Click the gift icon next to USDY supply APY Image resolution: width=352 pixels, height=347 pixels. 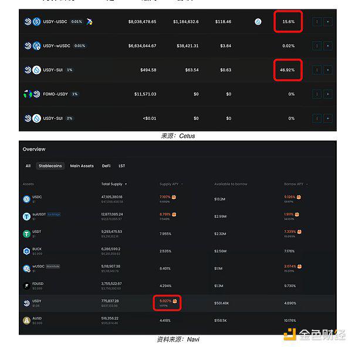tap(175, 301)
